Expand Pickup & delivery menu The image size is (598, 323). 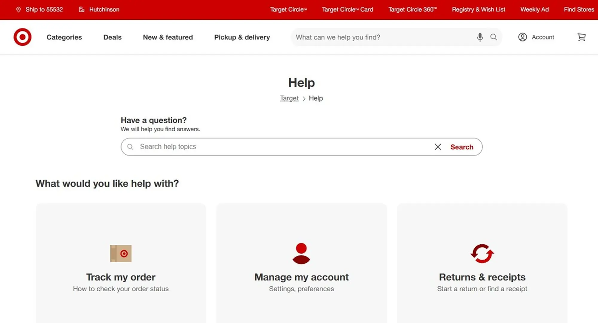click(x=242, y=37)
